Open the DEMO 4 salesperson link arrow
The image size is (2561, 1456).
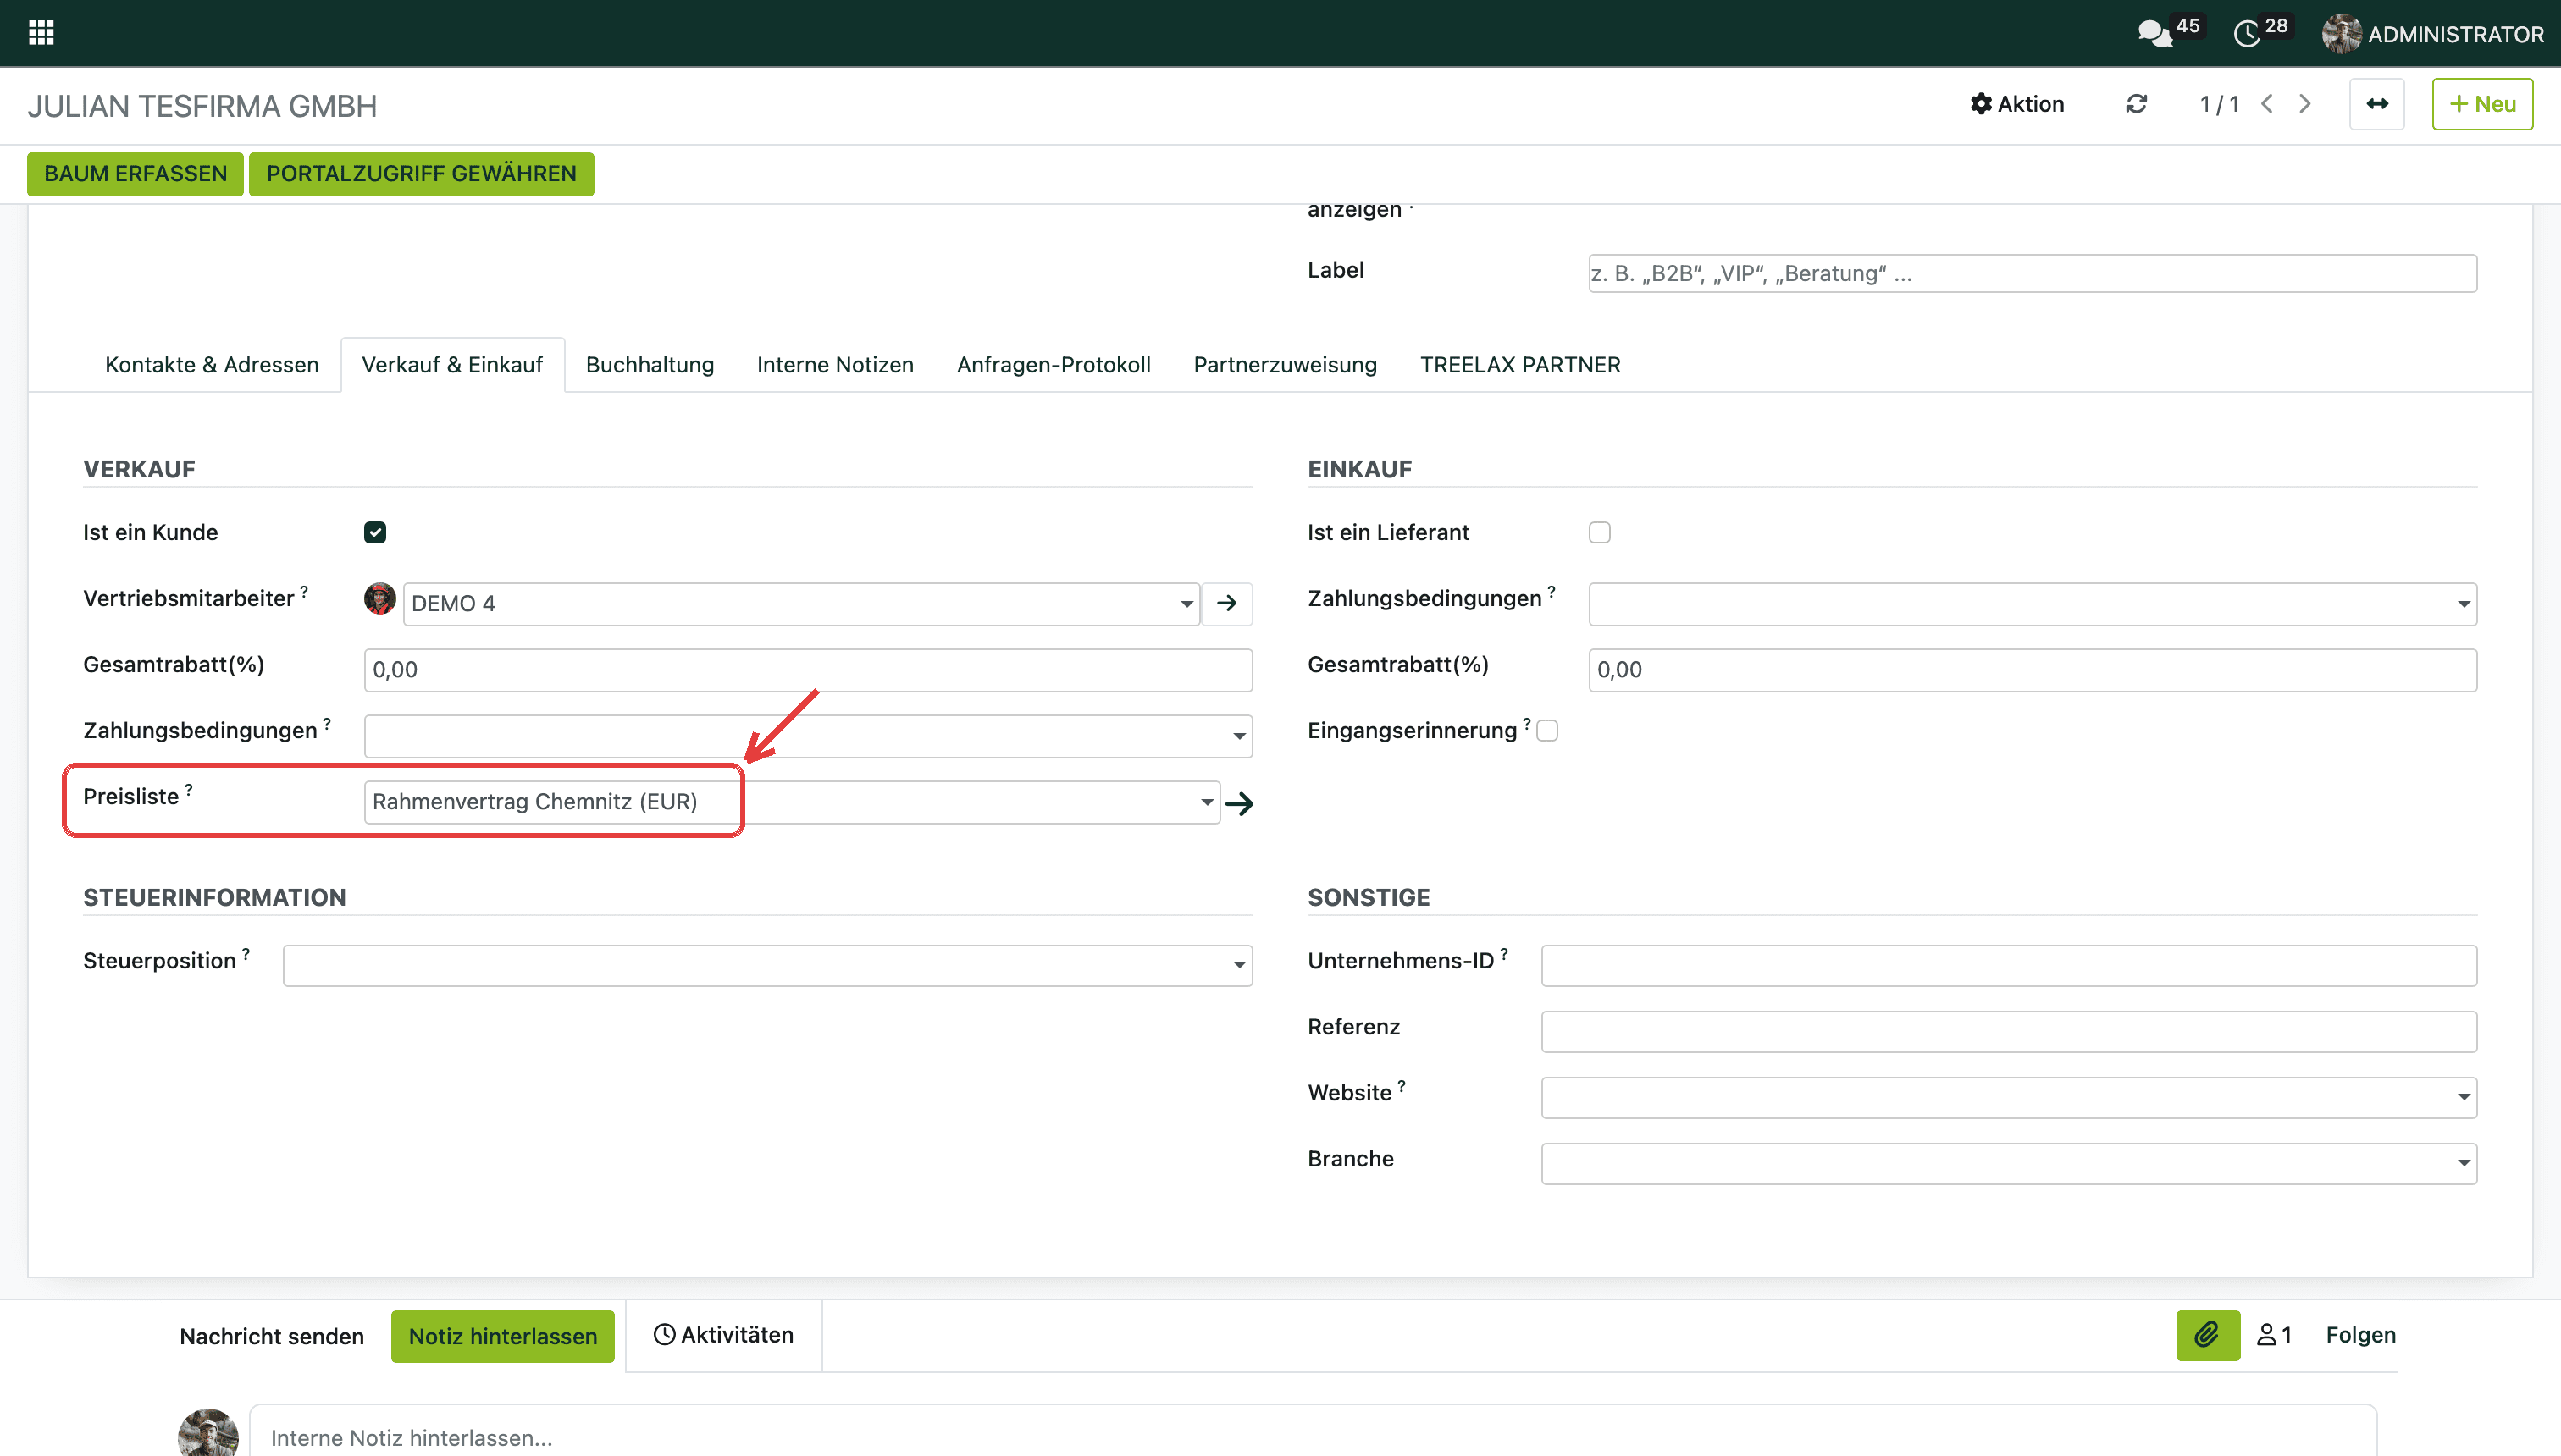click(x=1226, y=603)
